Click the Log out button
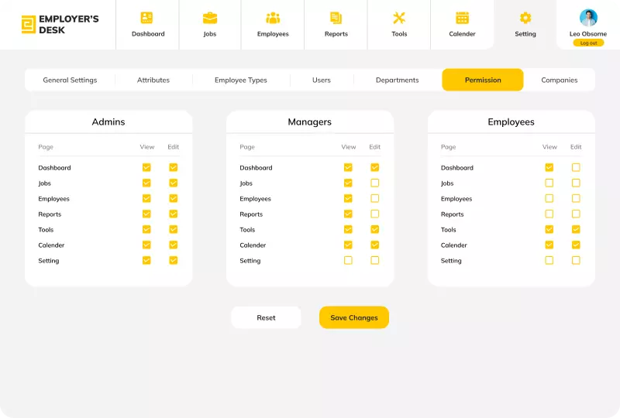This screenshot has width=620, height=418. [x=588, y=43]
